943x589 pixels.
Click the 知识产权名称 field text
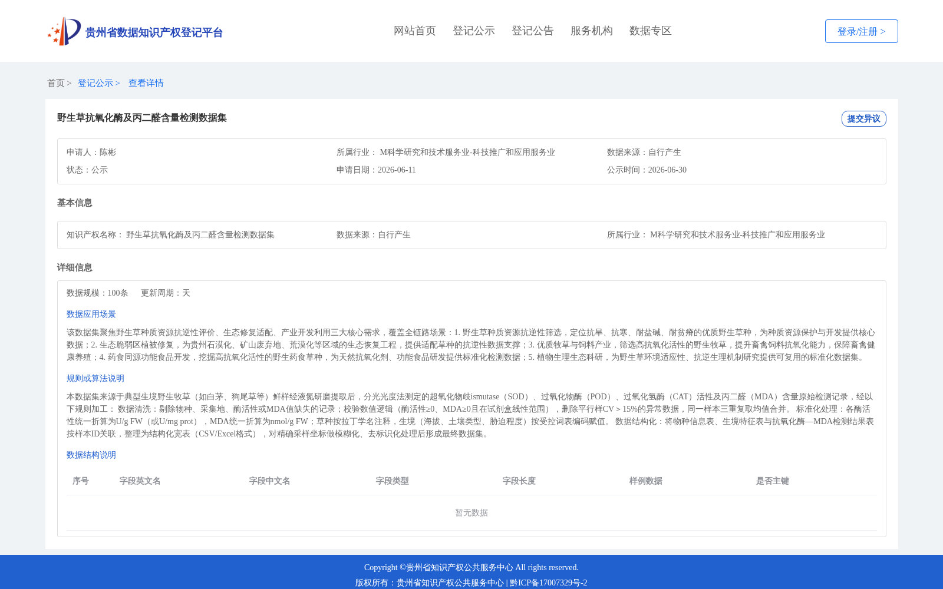(170, 234)
